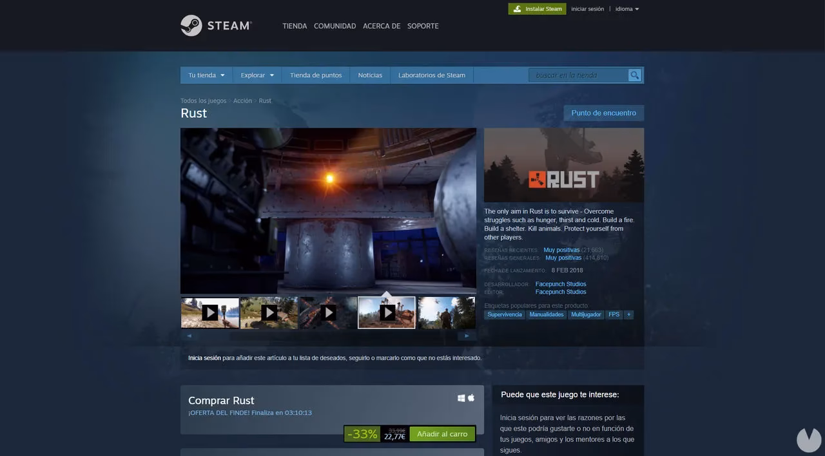Play the third video thumbnail
Viewport: 825px width, 456px height.
pos(328,312)
